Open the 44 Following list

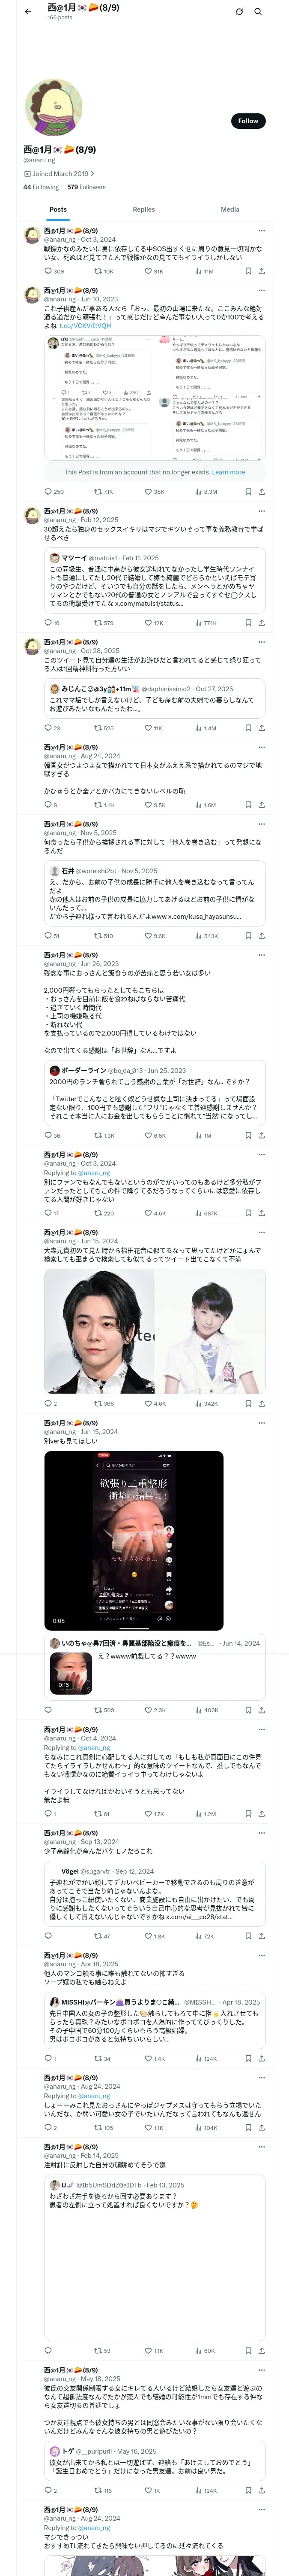(41, 187)
